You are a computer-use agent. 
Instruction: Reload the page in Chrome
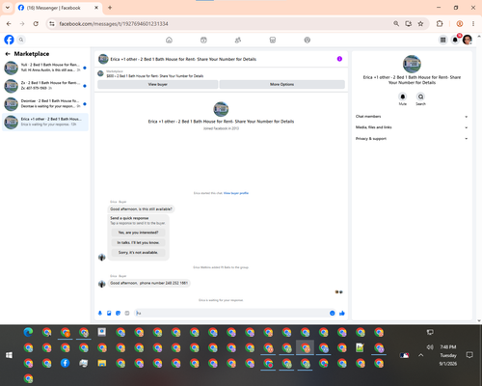point(36,24)
